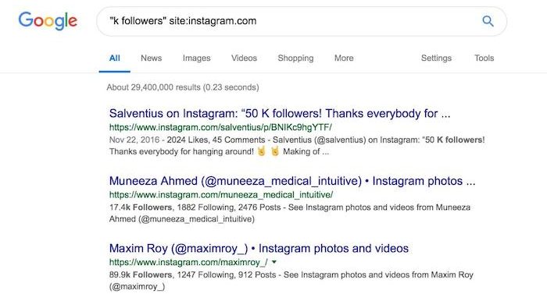This screenshot has height=308, width=547.
Task: Click the instagram.com/maximroy_ green URL
Action: point(189,262)
